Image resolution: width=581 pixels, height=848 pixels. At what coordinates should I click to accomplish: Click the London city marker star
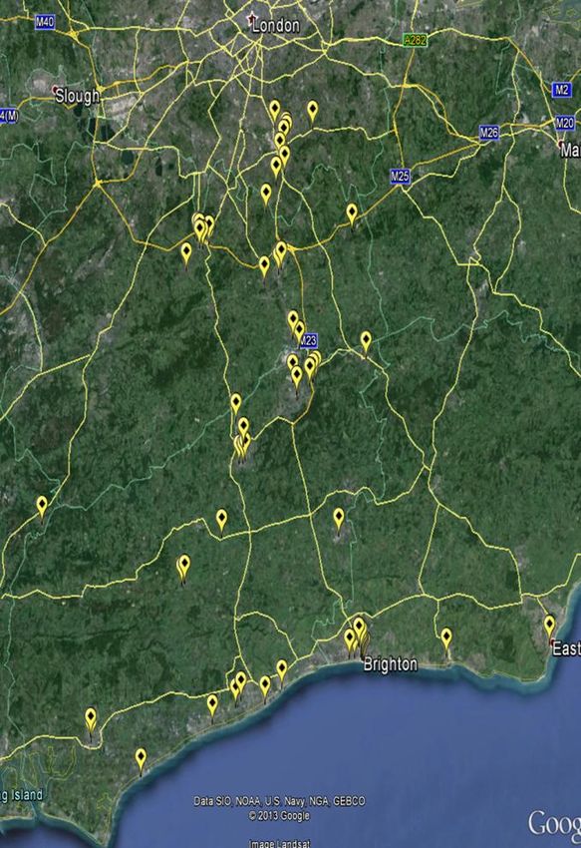[x=251, y=20]
